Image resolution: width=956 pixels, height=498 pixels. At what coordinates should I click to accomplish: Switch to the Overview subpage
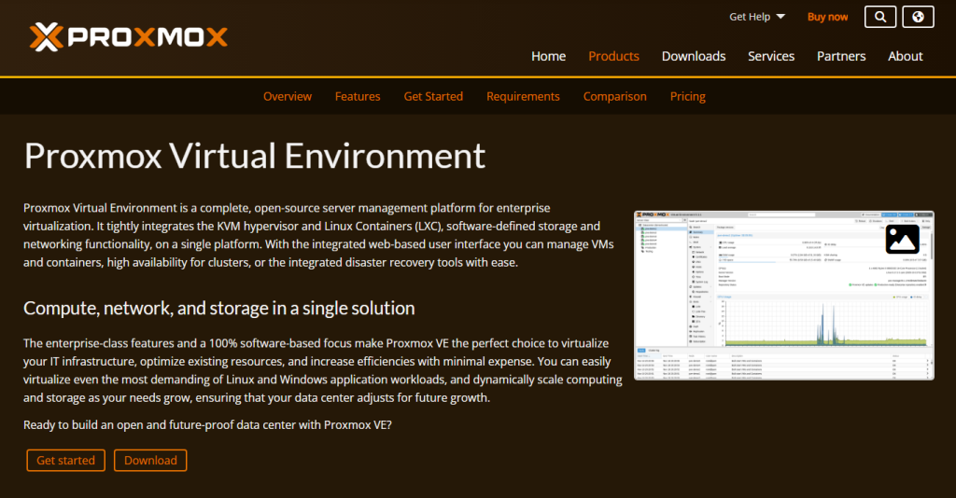click(288, 96)
